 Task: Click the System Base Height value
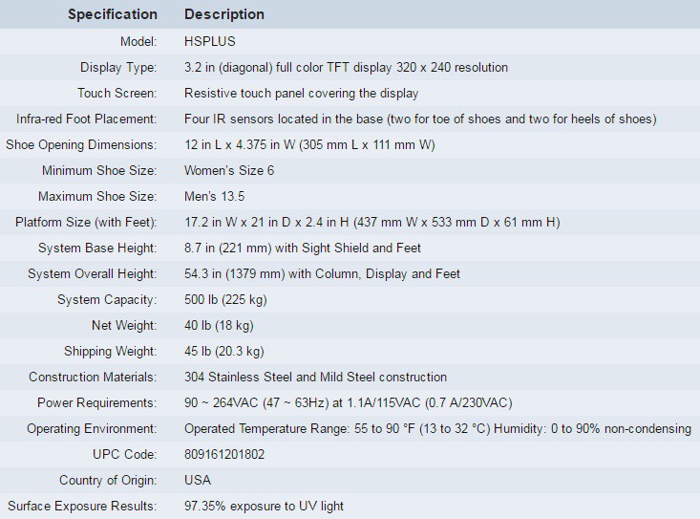click(x=303, y=249)
